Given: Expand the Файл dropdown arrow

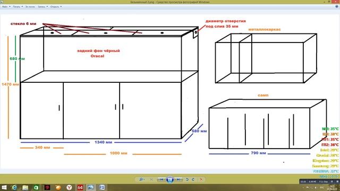Looking at the screenshot, I should pos(10,7).
